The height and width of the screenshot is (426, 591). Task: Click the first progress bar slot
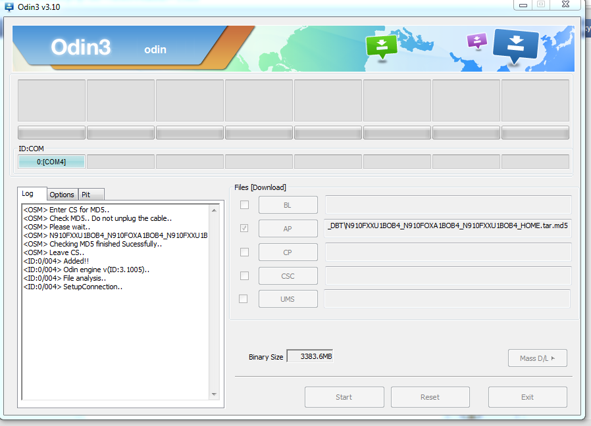tap(51, 133)
